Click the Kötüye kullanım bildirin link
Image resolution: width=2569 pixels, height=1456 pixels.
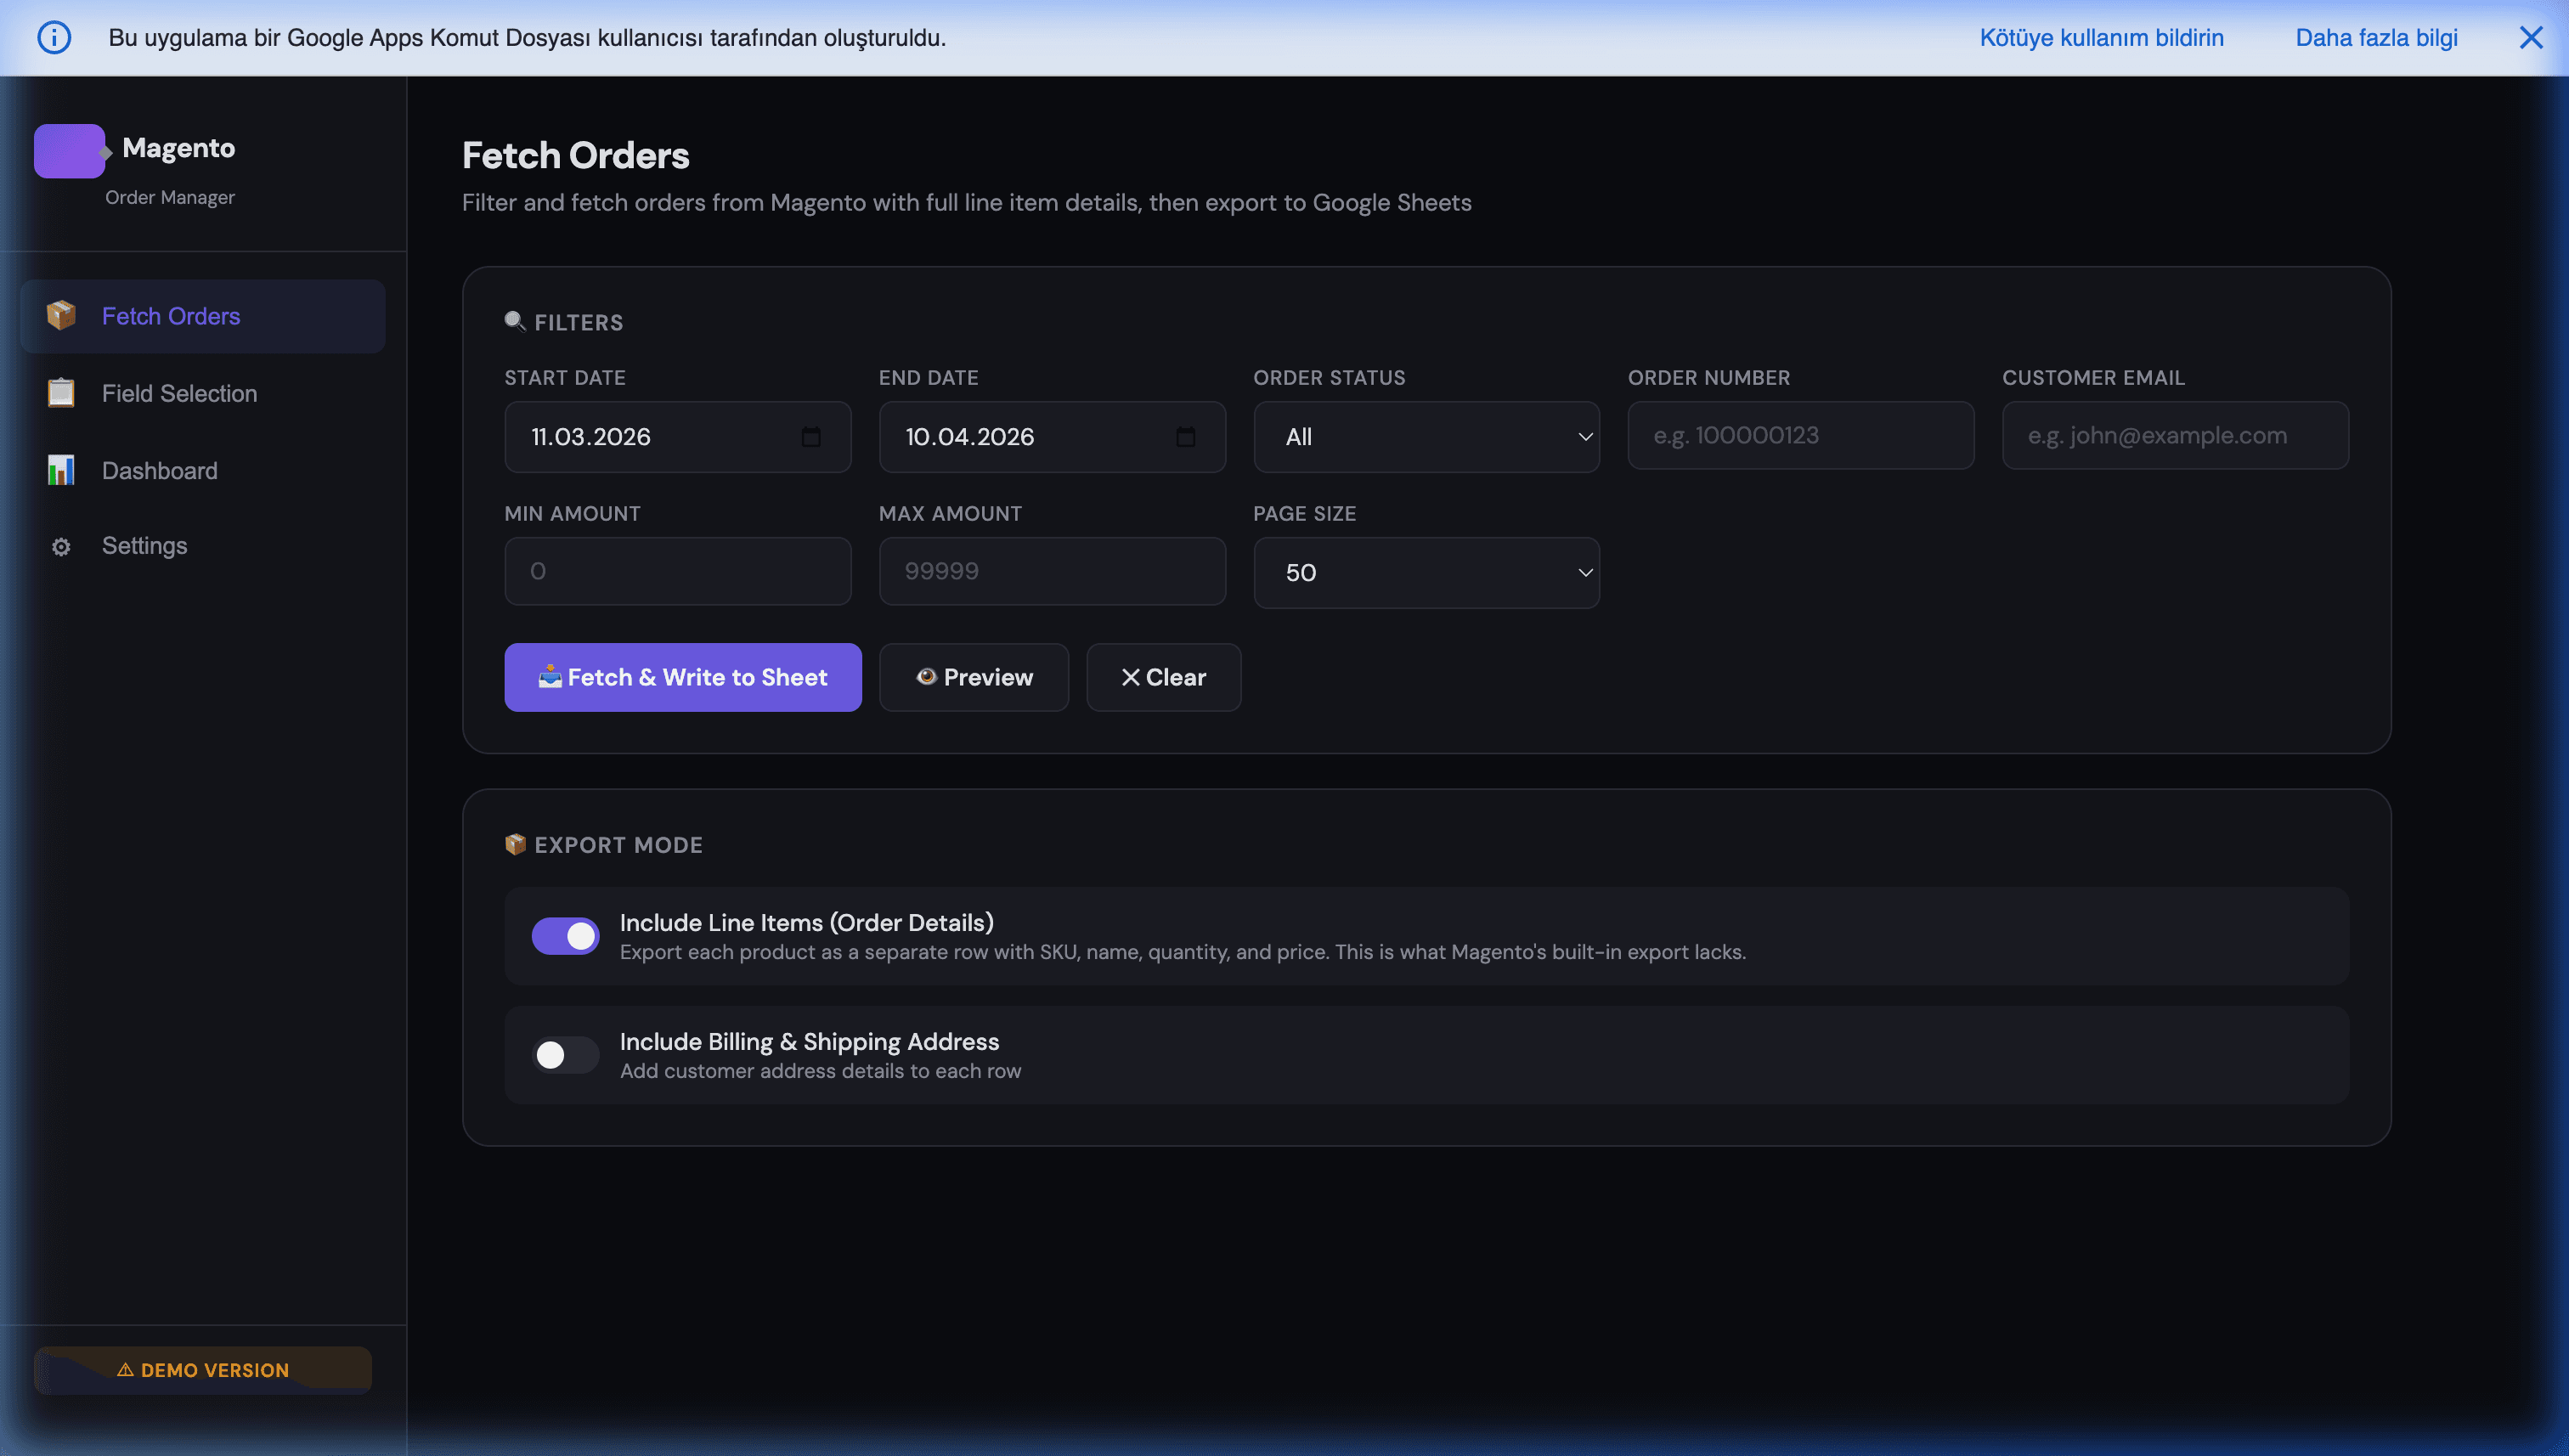2101,37
